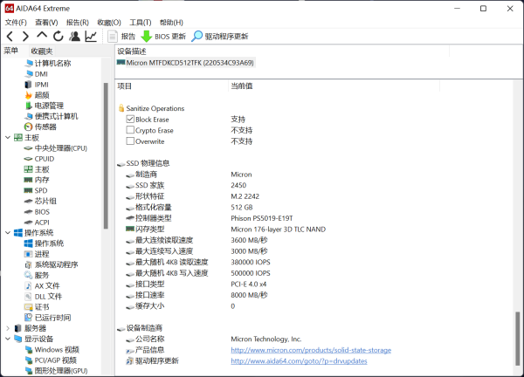Select 进程 in the tree
The width and height of the screenshot is (524, 377).
[x=37, y=254]
